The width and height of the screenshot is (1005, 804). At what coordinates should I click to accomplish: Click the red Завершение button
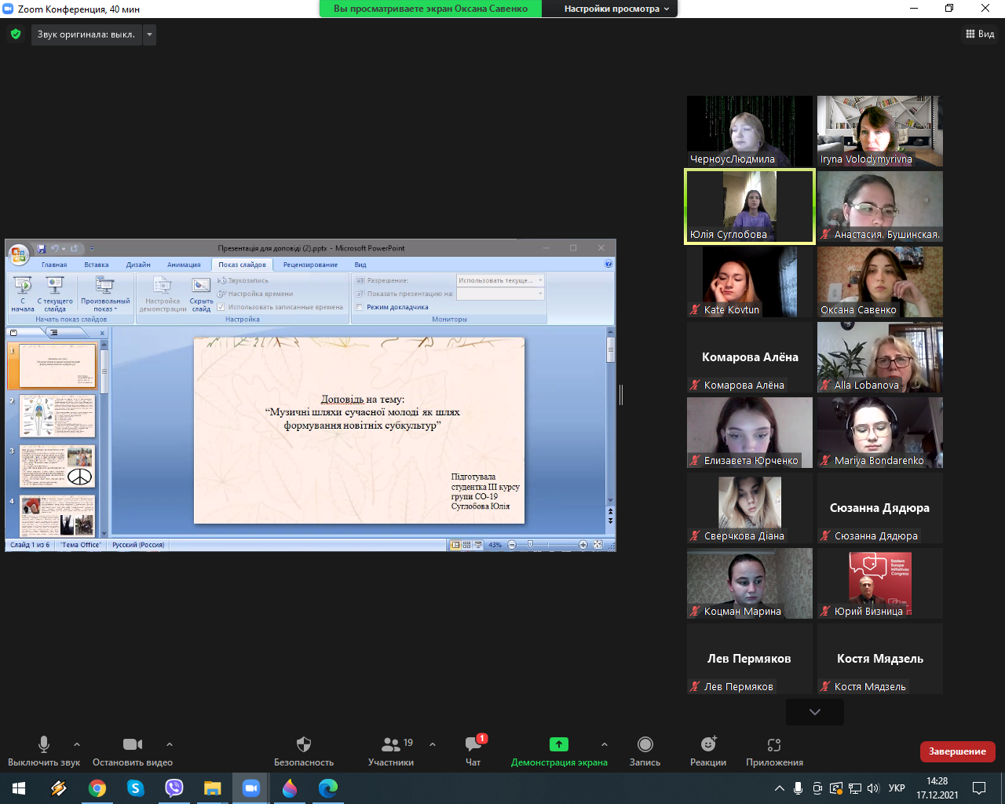(957, 751)
